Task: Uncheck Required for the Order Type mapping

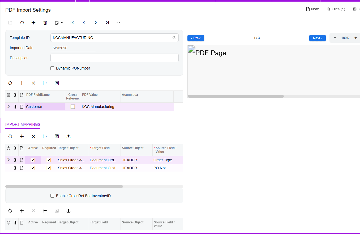Action: pyautogui.click(x=49, y=160)
